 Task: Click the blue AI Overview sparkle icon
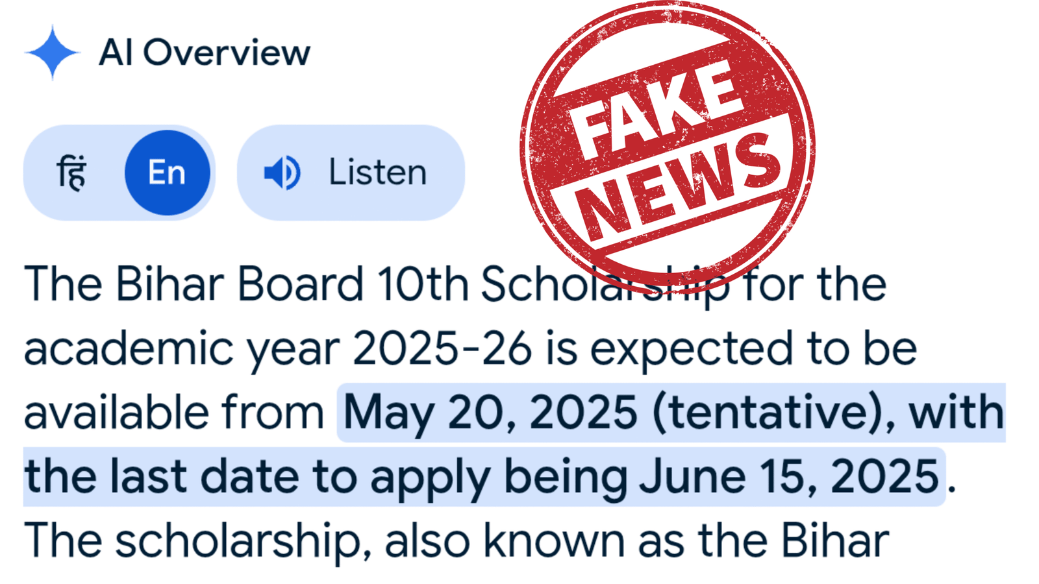click(52, 53)
